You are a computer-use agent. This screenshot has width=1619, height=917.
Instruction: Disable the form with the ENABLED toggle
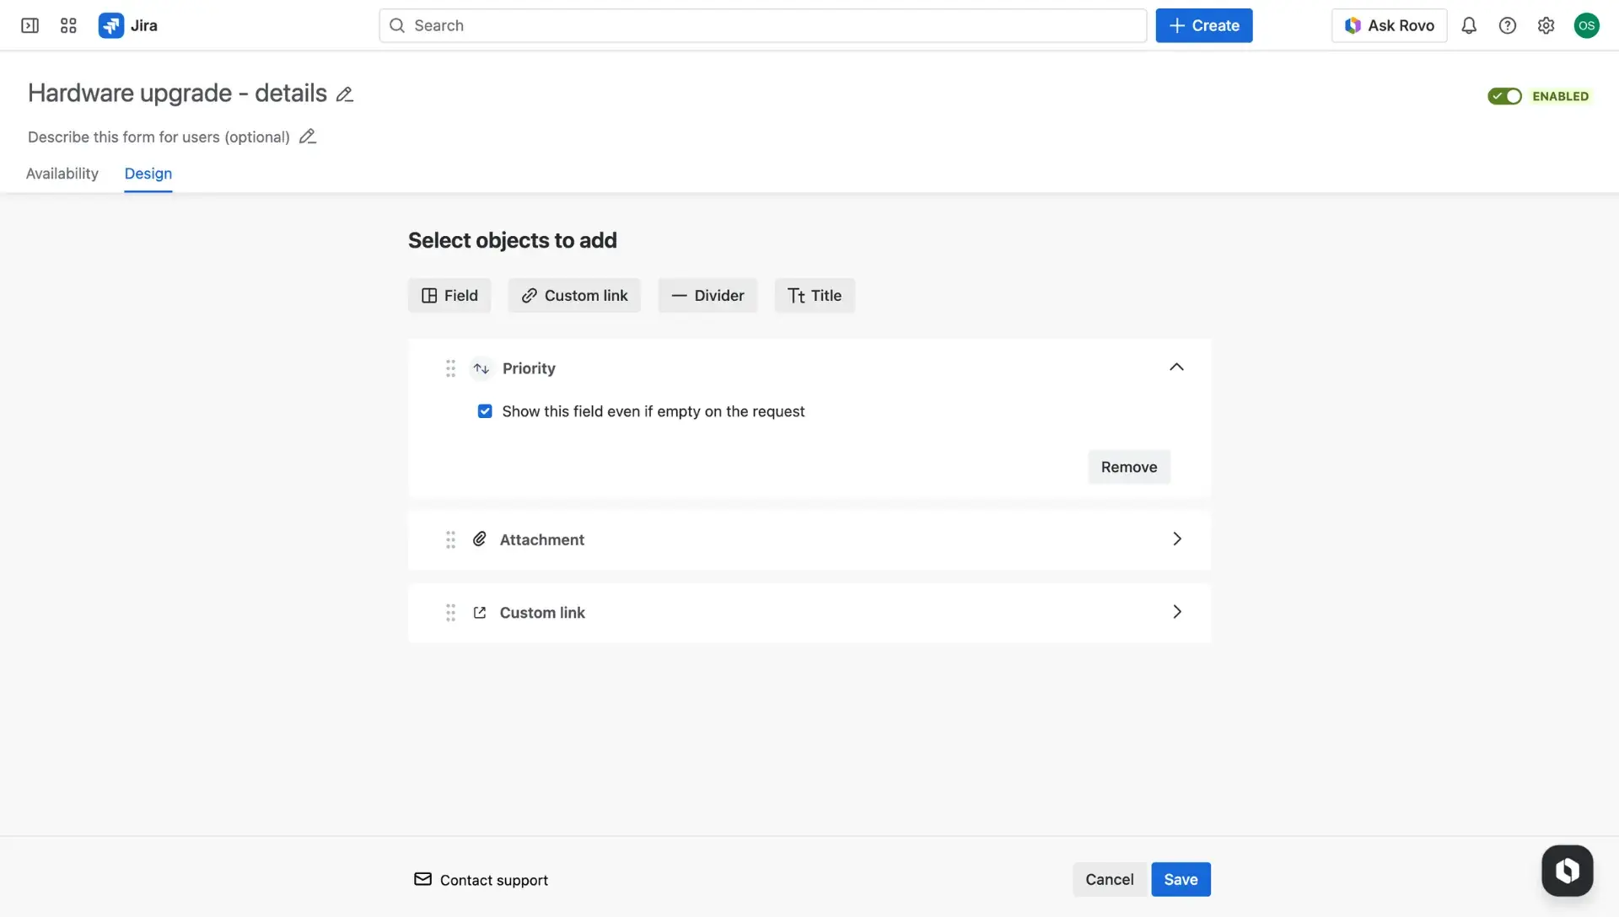(x=1504, y=96)
